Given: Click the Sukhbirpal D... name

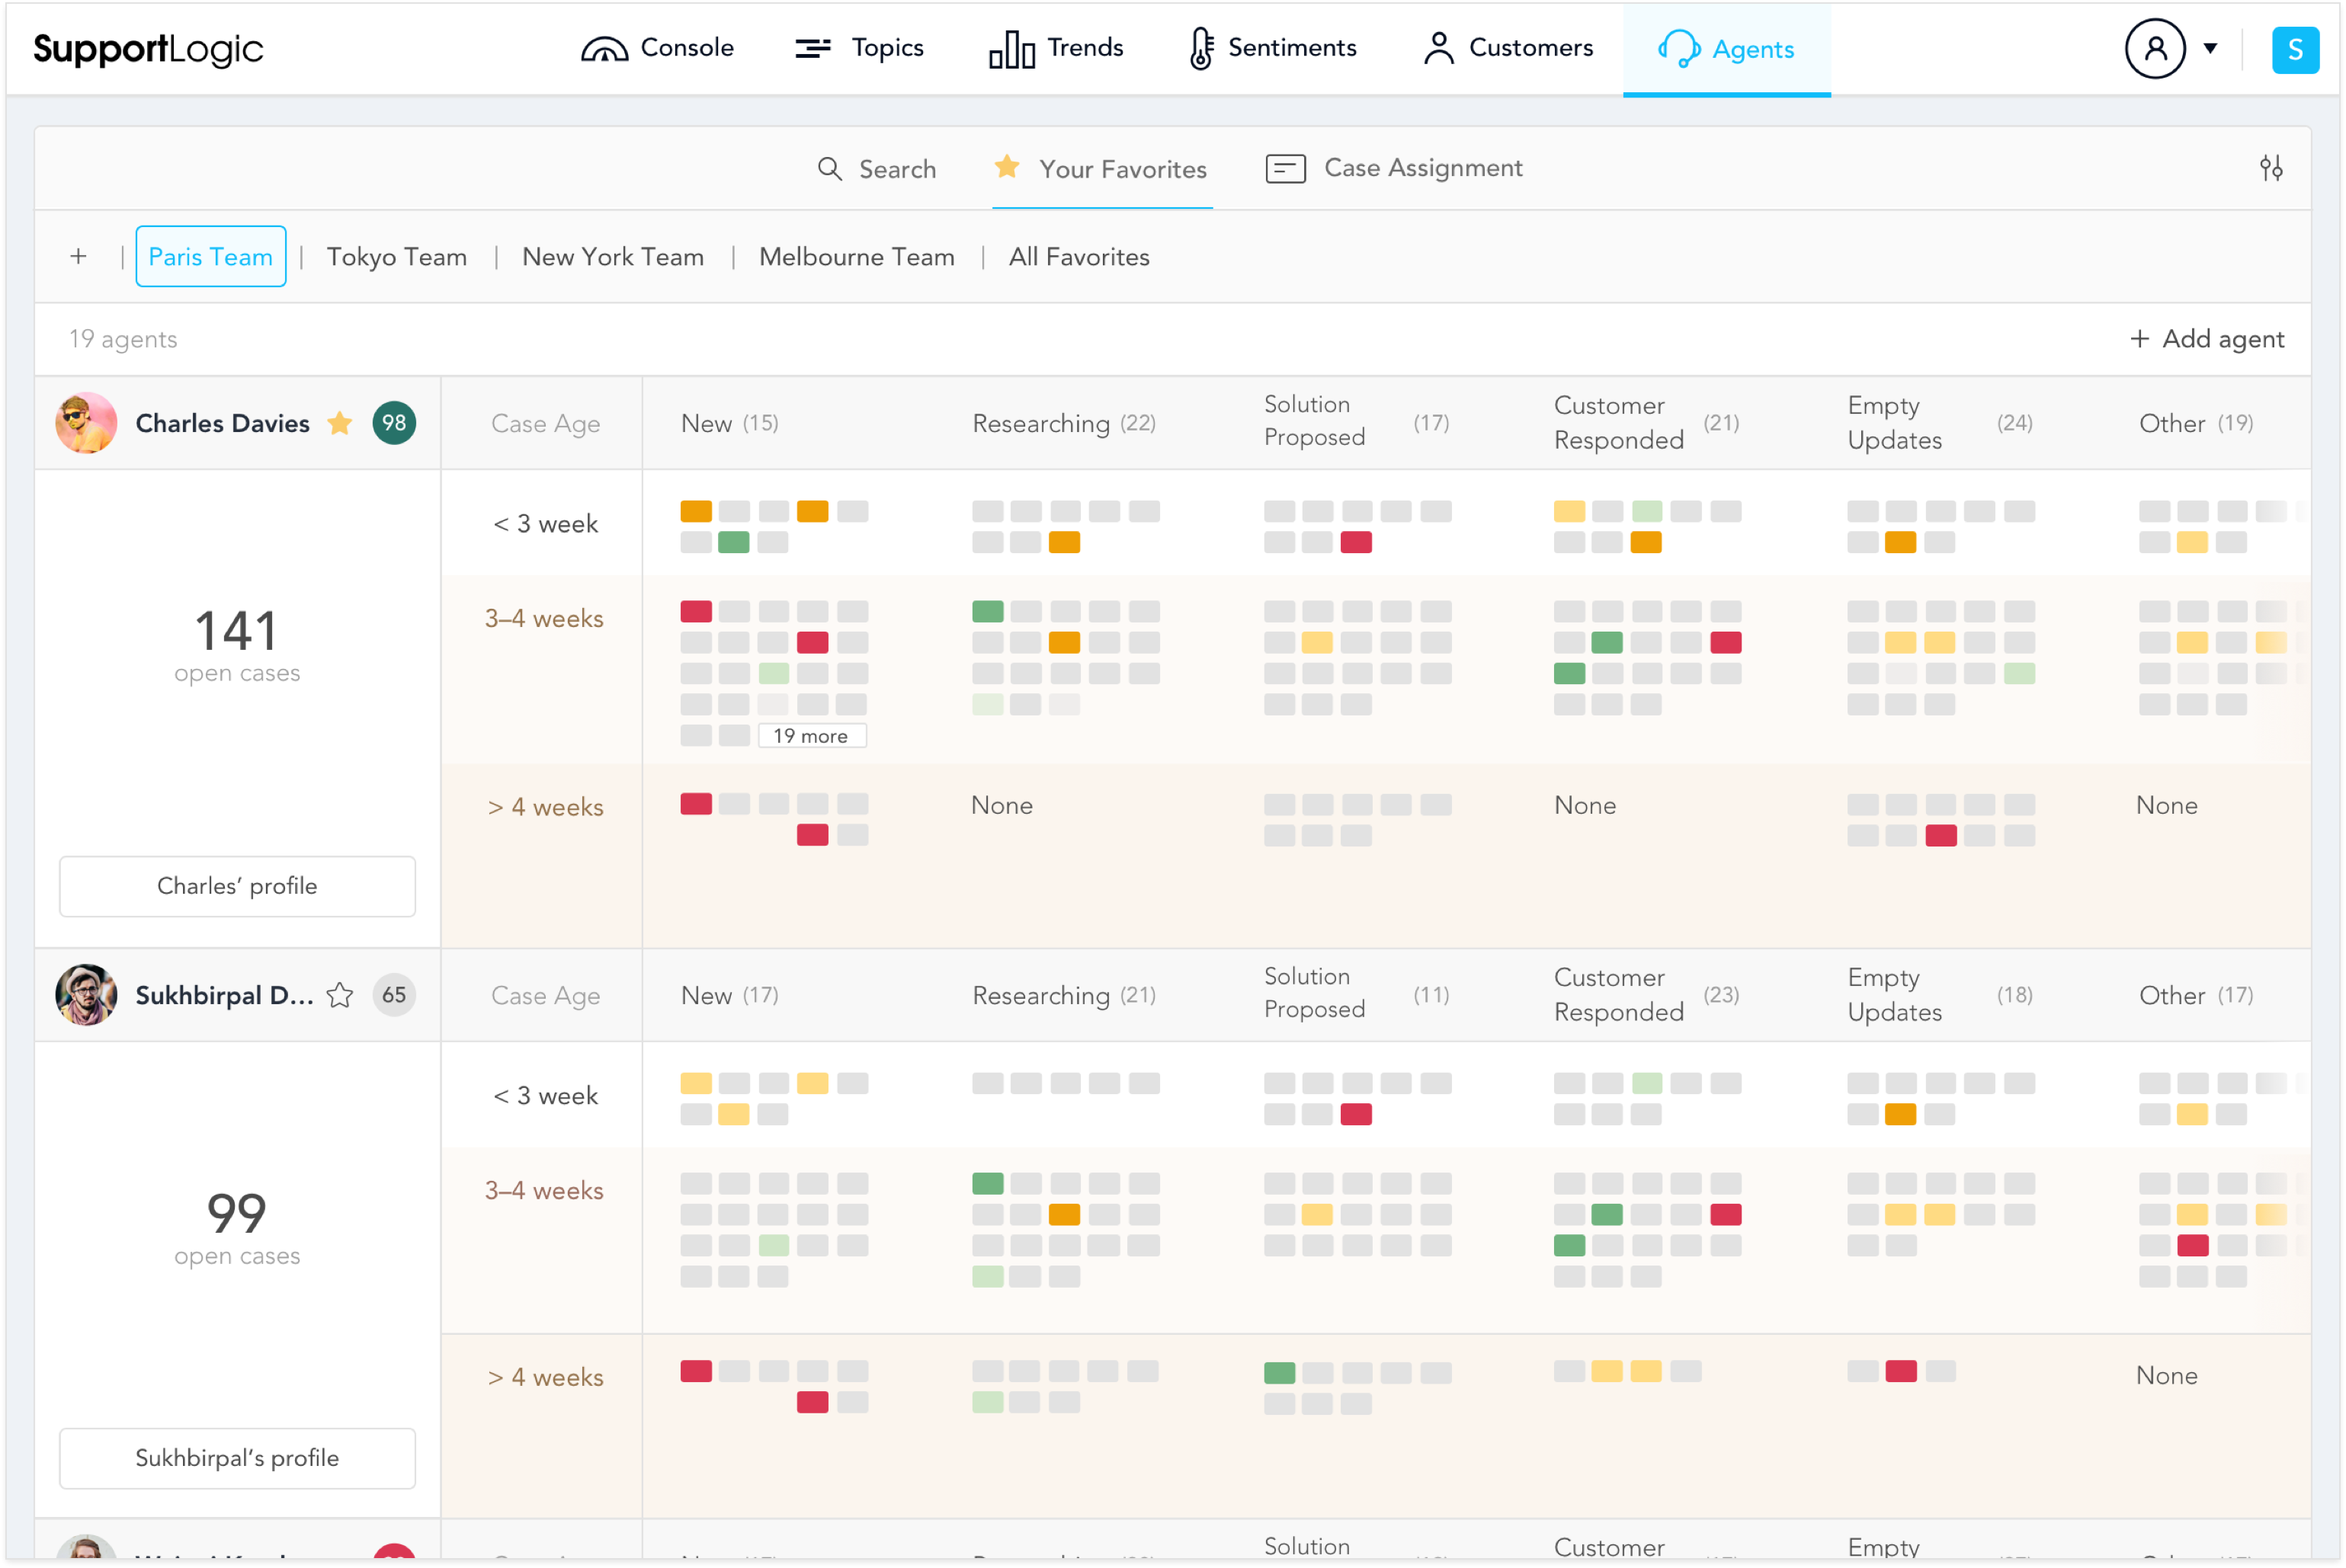Looking at the screenshot, I should [x=224, y=995].
